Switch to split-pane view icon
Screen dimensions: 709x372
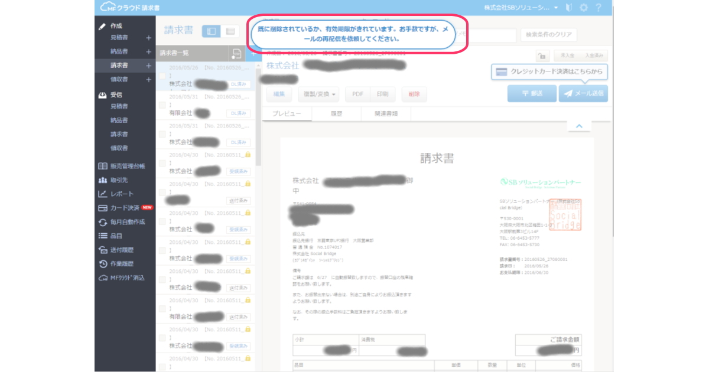coord(212,31)
